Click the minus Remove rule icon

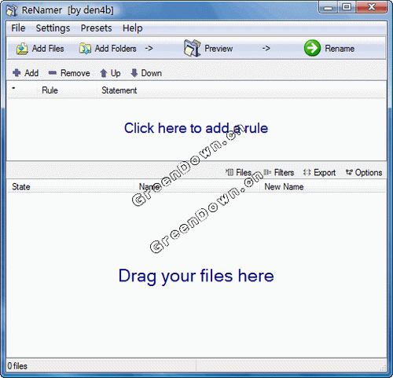coord(53,73)
